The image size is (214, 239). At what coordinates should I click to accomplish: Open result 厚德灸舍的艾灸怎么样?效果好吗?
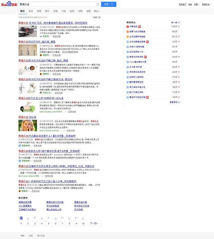(41, 98)
